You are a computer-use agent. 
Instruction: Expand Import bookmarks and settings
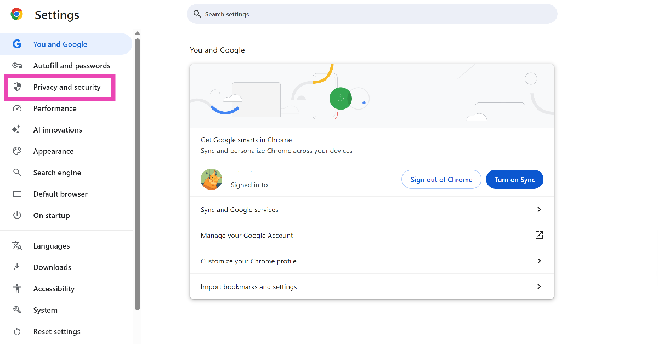[x=538, y=286]
